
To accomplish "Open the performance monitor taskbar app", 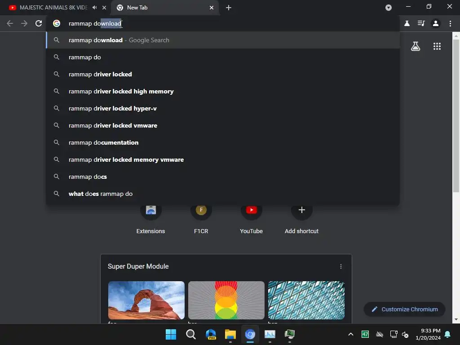I will [x=270, y=334].
